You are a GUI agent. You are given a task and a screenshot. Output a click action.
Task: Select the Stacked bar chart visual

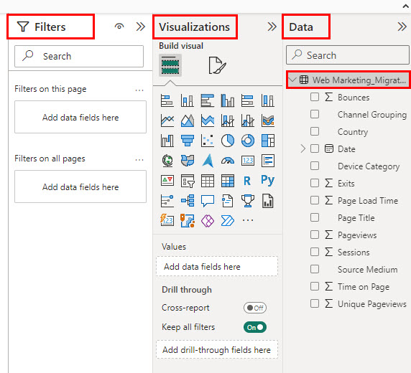(x=167, y=100)
